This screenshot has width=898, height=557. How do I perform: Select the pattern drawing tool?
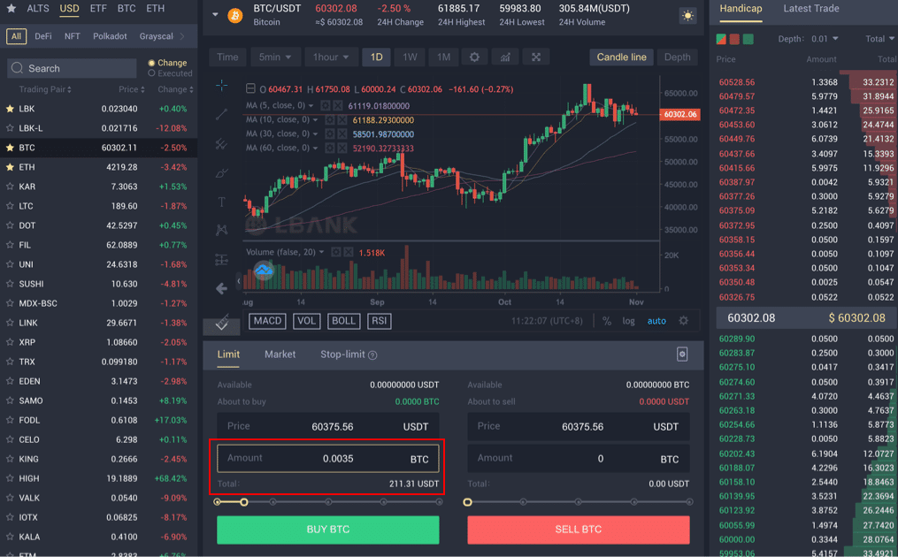[x=222, y=230]
